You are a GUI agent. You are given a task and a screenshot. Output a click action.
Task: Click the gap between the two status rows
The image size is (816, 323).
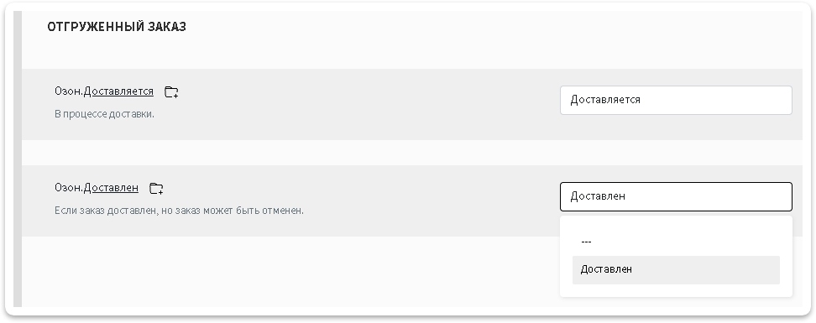[411, 153]
